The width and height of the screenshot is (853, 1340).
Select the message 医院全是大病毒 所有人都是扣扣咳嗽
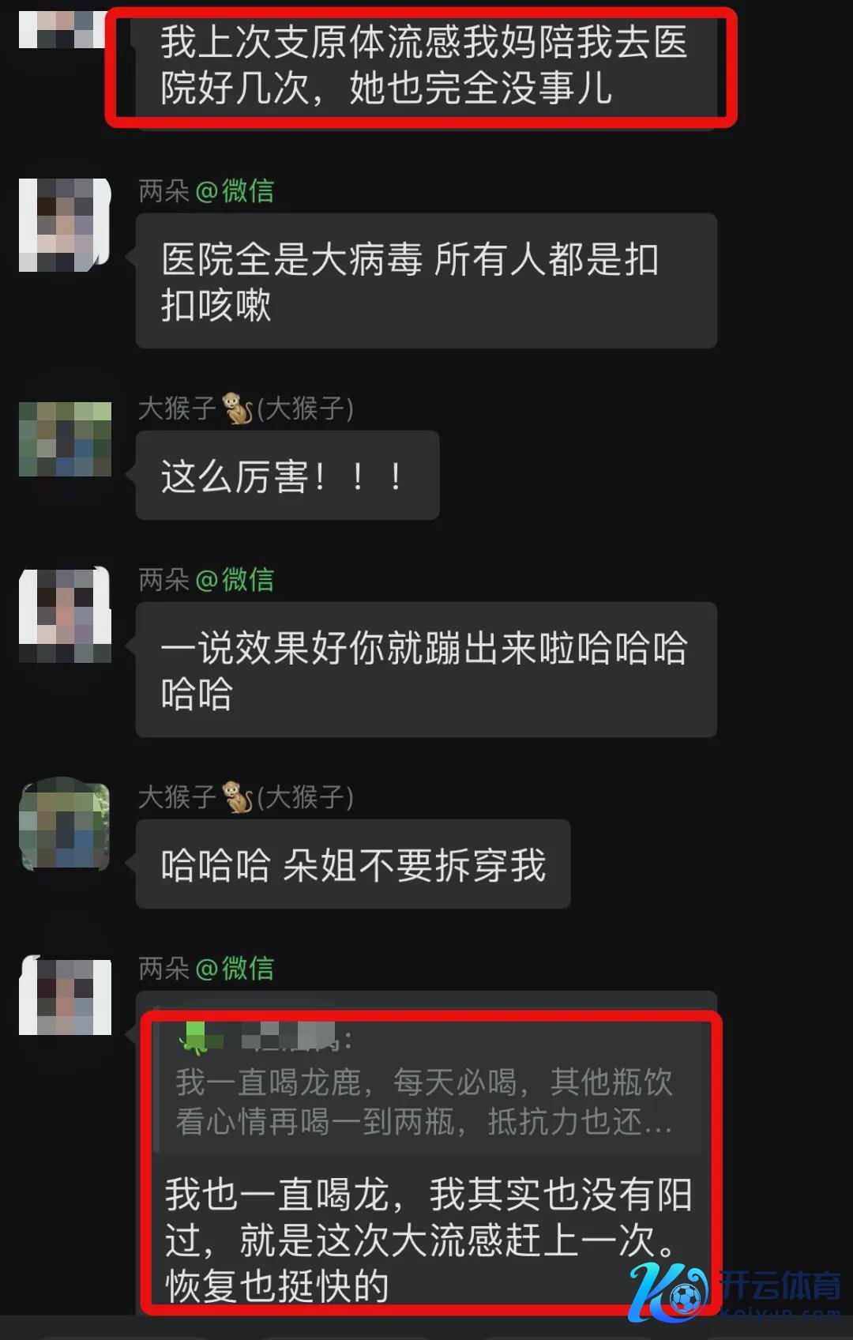[426, 281]
